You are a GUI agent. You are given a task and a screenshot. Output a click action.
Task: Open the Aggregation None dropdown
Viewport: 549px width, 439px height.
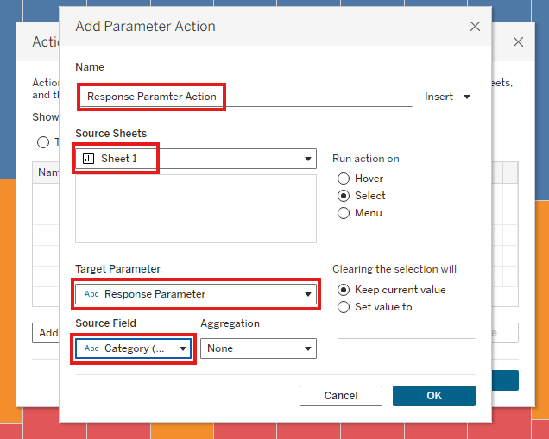pos(258,348)
